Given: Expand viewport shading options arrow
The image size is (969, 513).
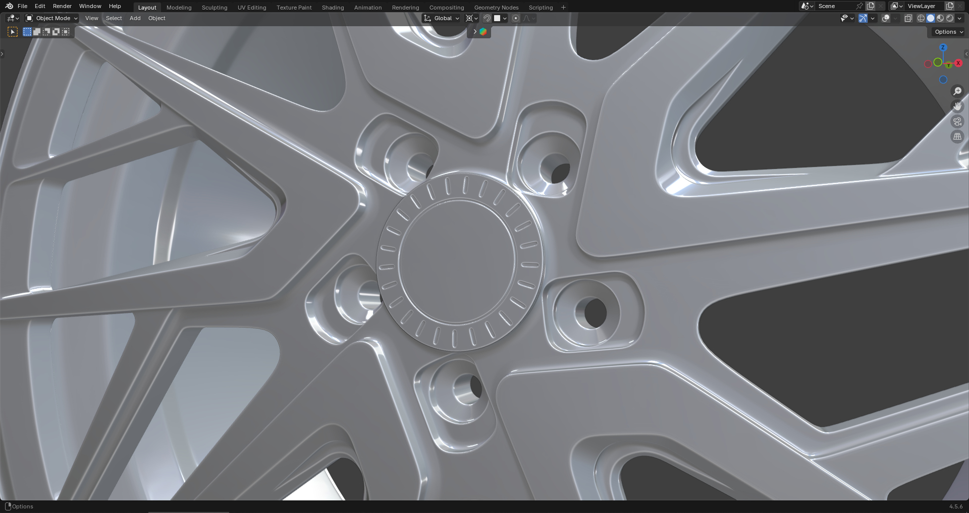Looking at the screenshot, I should pos(959,18).
